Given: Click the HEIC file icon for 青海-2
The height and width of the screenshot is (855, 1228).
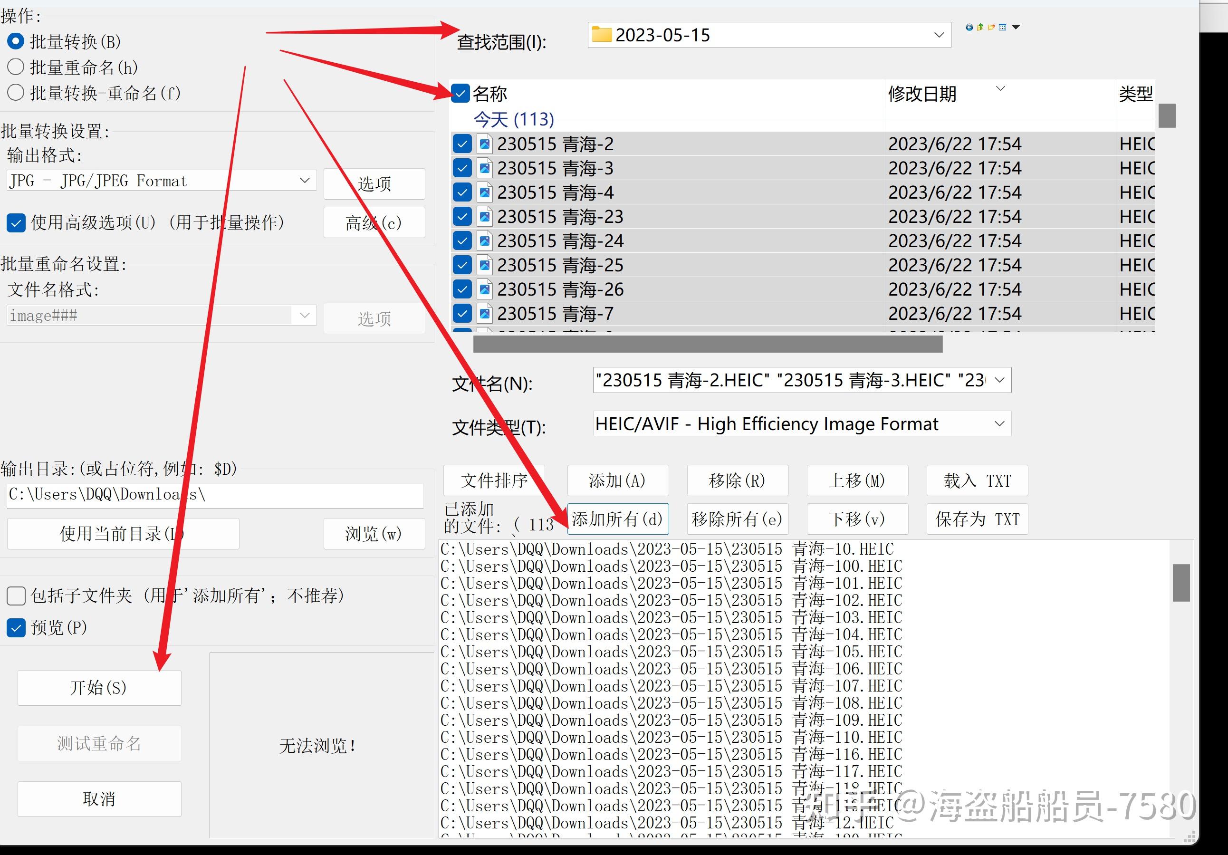Looking at the screenshot, I should 485,144.
